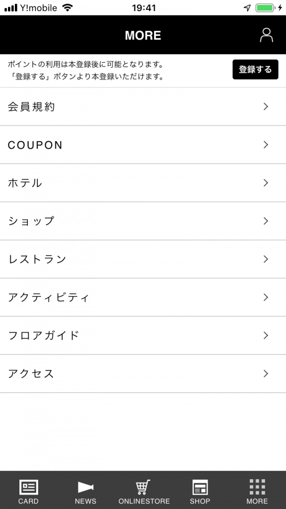Tap the point registration notice text
Screen dimensions: 286x509
click(85, 71)
